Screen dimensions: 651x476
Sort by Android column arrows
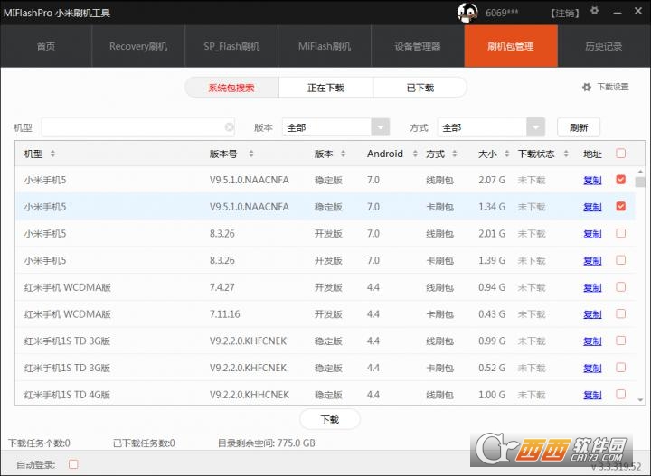[415, 154]
